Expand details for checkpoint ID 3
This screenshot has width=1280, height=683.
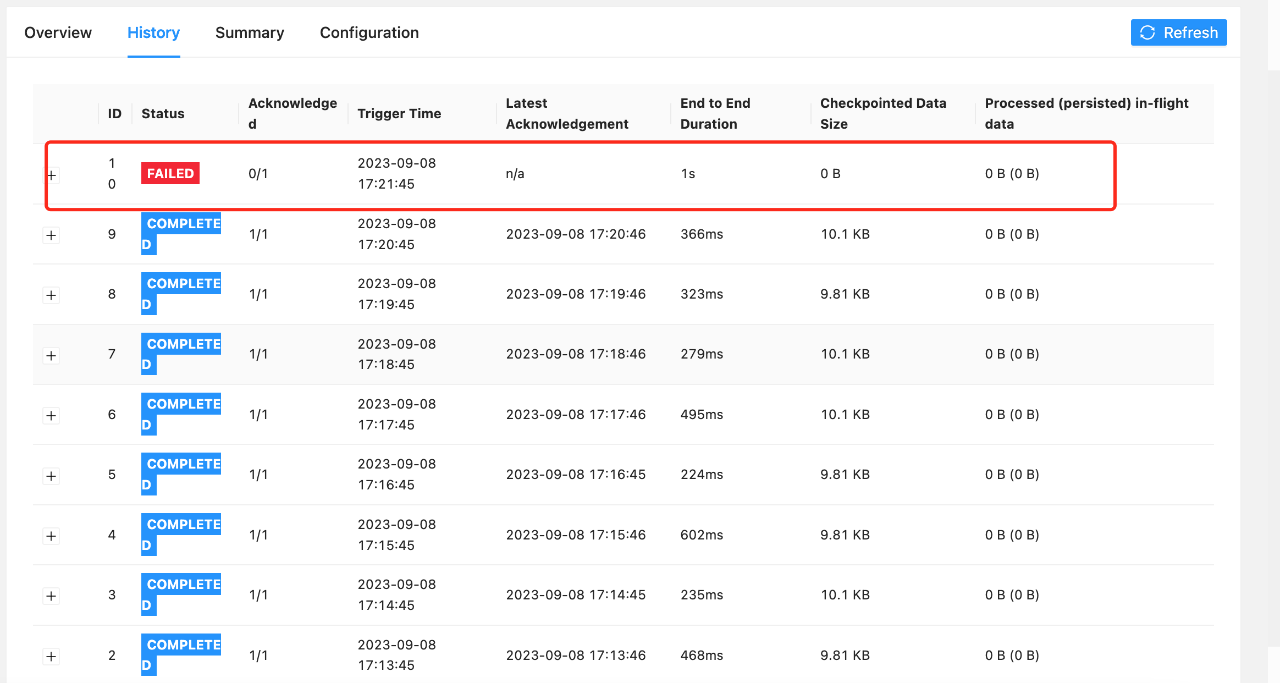click(x=51, y=596)
